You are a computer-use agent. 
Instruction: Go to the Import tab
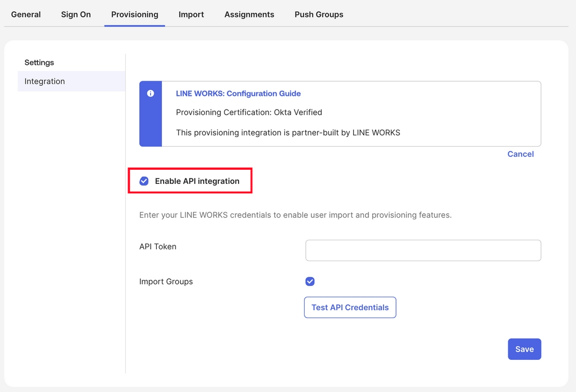(191, 14)
